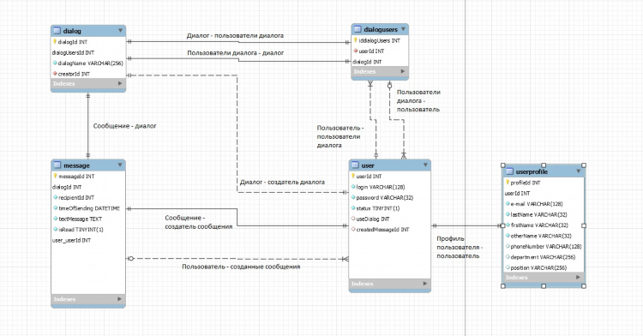
Task: Select the 'Сообщение - диалог' relationship label
Action: [124, 126]
